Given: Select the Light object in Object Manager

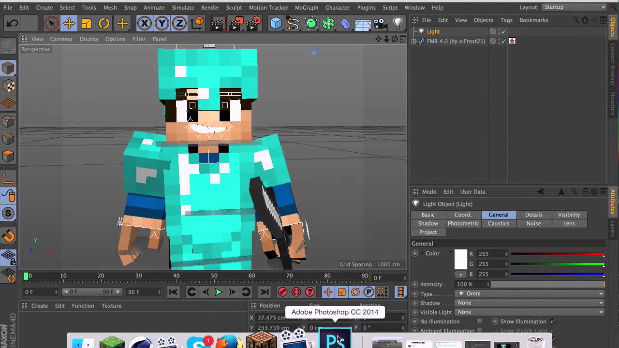Looking at the screenshot, I should 433,32.
